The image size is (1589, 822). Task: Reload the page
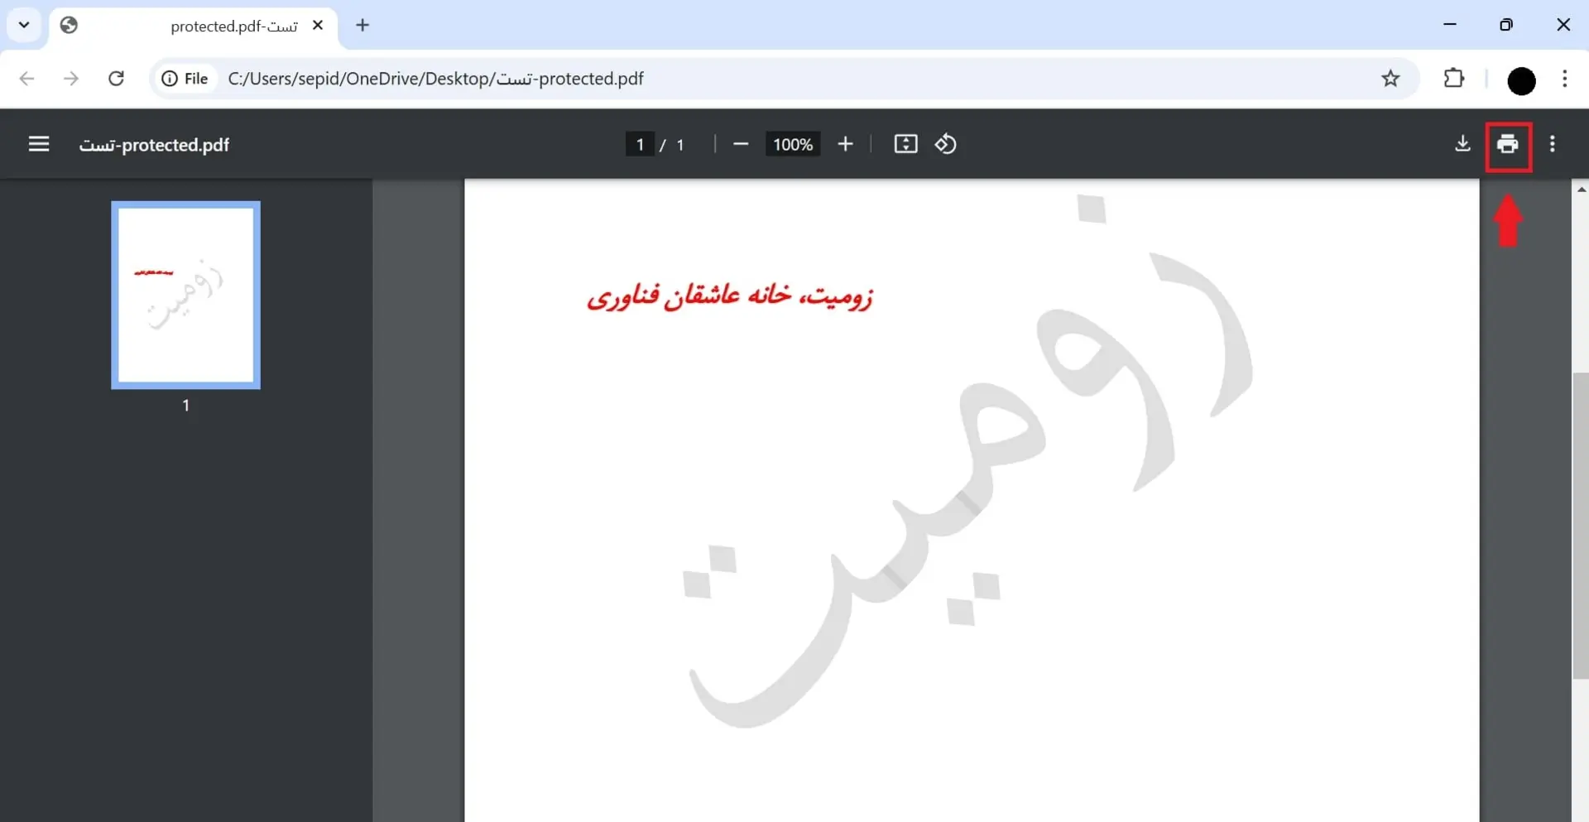(117, 79)
